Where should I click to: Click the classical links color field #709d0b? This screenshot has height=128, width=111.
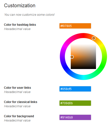[x=75, y=103]
